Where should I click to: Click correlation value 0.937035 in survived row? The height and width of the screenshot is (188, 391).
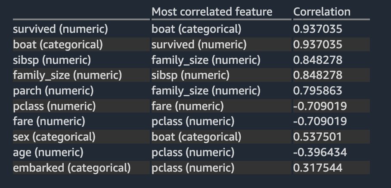point(318,29)
